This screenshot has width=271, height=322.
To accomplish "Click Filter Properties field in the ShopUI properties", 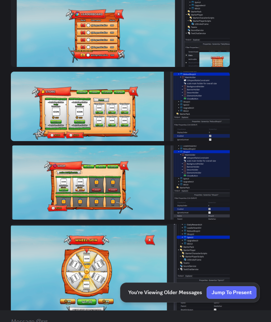I will point(202,198).
